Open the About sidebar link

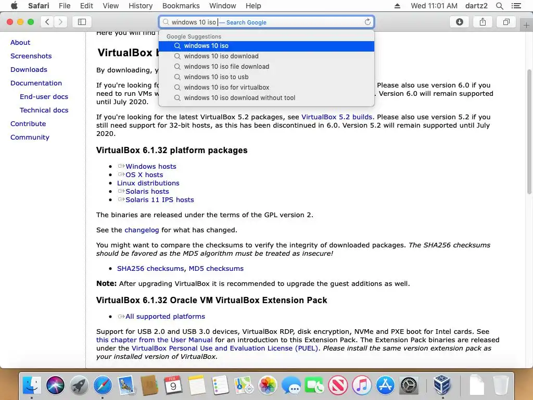(x=20, y=43)
